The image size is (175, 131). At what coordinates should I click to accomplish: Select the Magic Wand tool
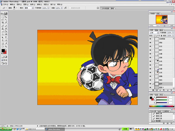pos(6,20)
